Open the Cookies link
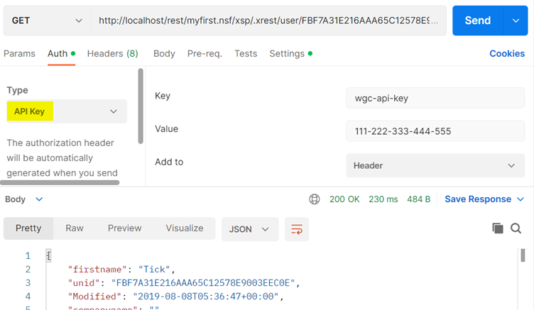The height and width of the screenshot is (310, 534). coord(507,54)
